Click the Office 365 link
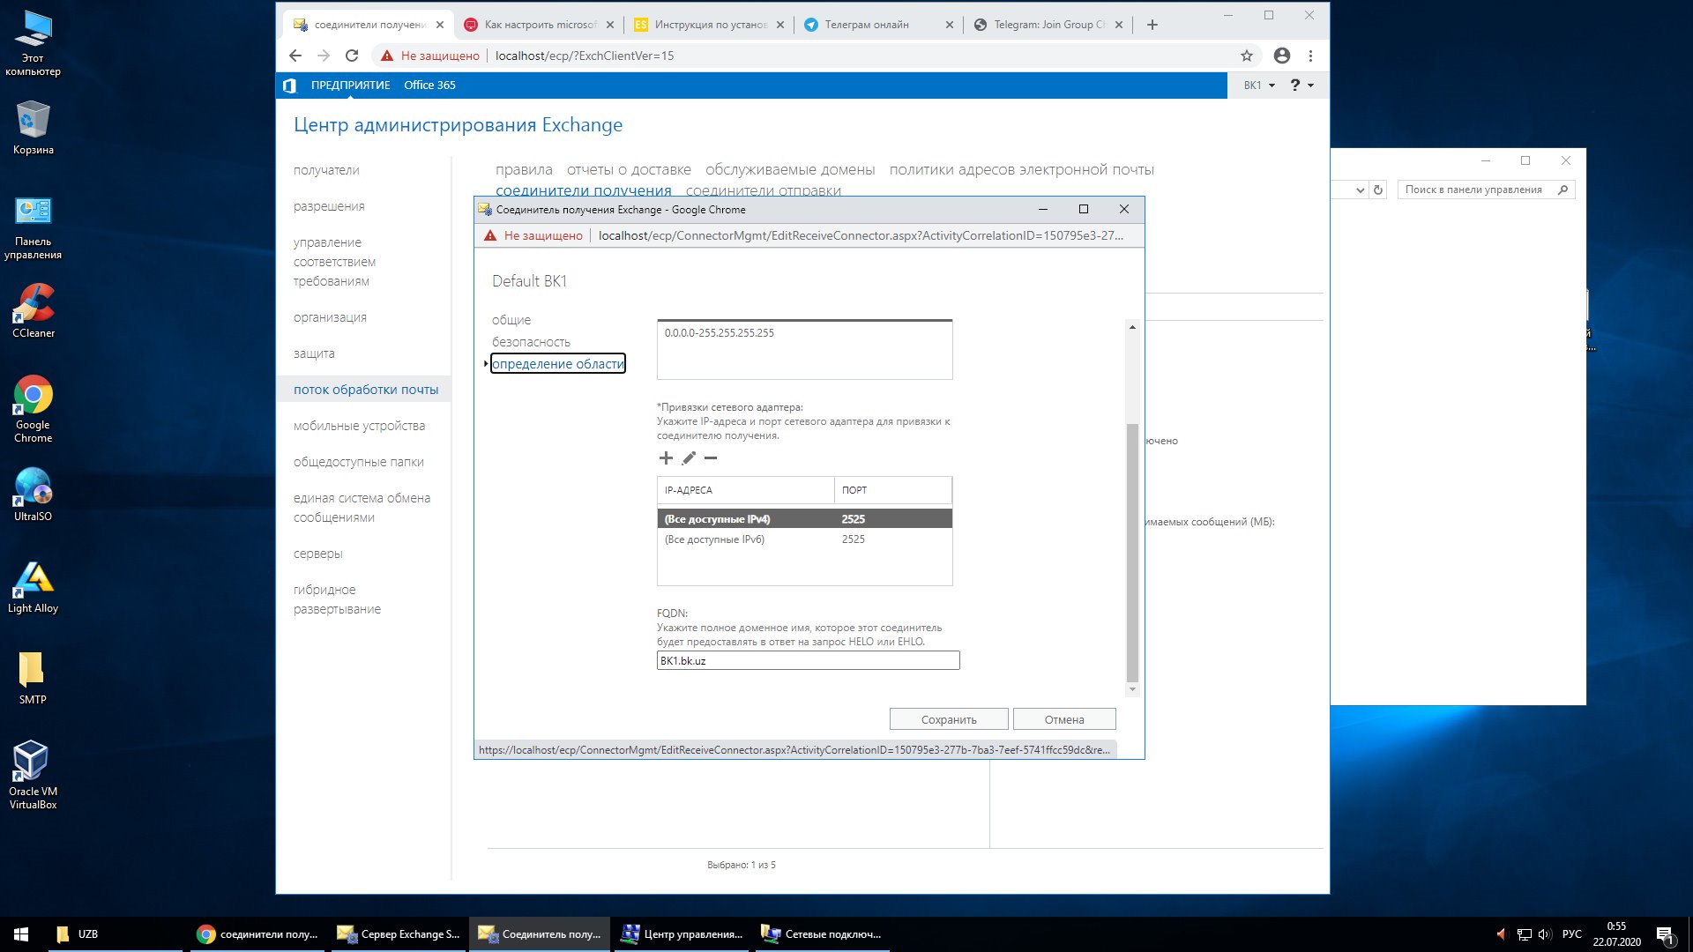This screenshot has height=952, width=1693. 429,86
